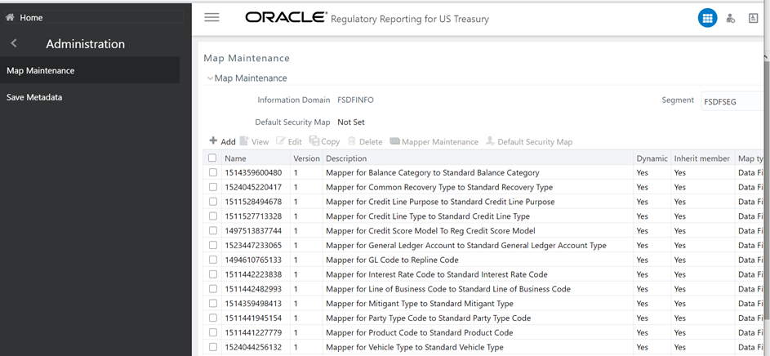This screenshot has height=356, width=770.
Task: Click the Home house icon
Action: pos(10,17)
